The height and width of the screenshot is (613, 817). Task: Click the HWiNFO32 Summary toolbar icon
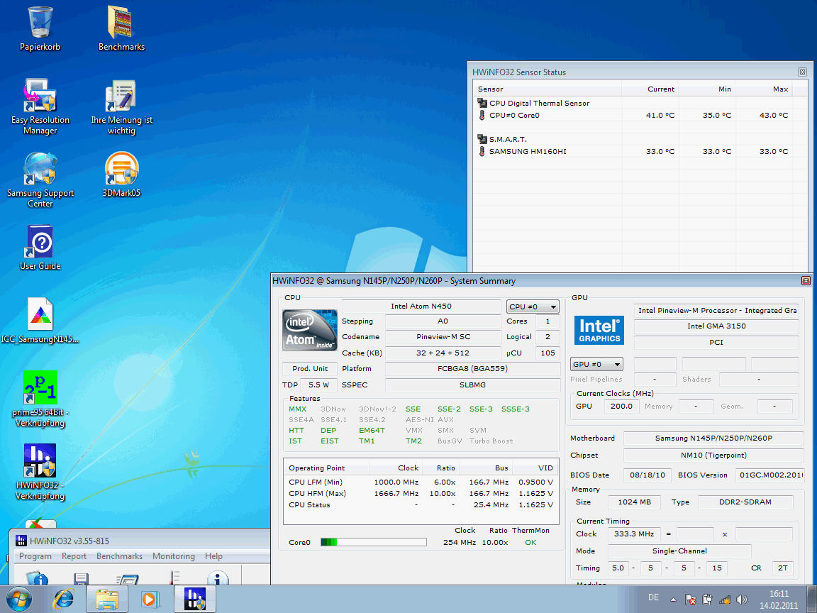click(x=37, y=578)
